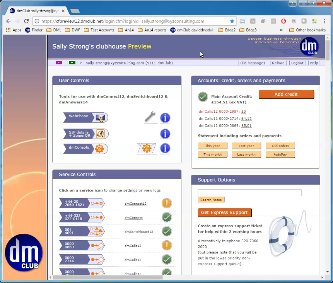Open the WebPhone tool
Viewport: 333px width, 283px height.
(x=85, y=117)
